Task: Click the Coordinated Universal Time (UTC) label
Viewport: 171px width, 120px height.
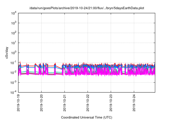Action: (x=87, y=117)
